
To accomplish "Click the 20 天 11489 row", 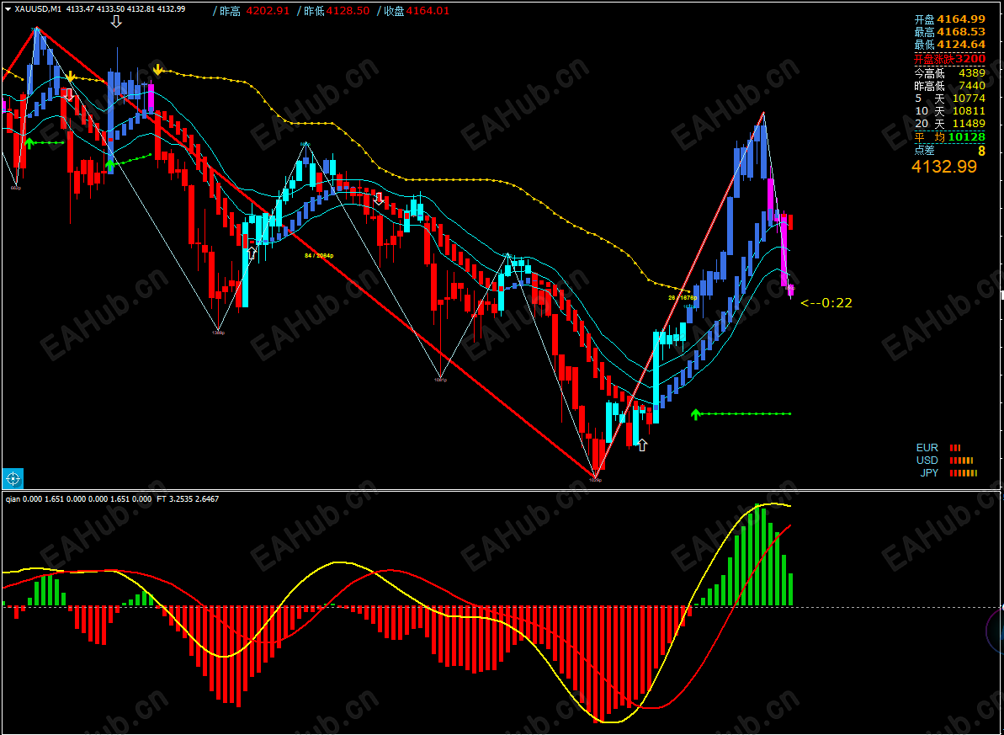I will 949,124.
